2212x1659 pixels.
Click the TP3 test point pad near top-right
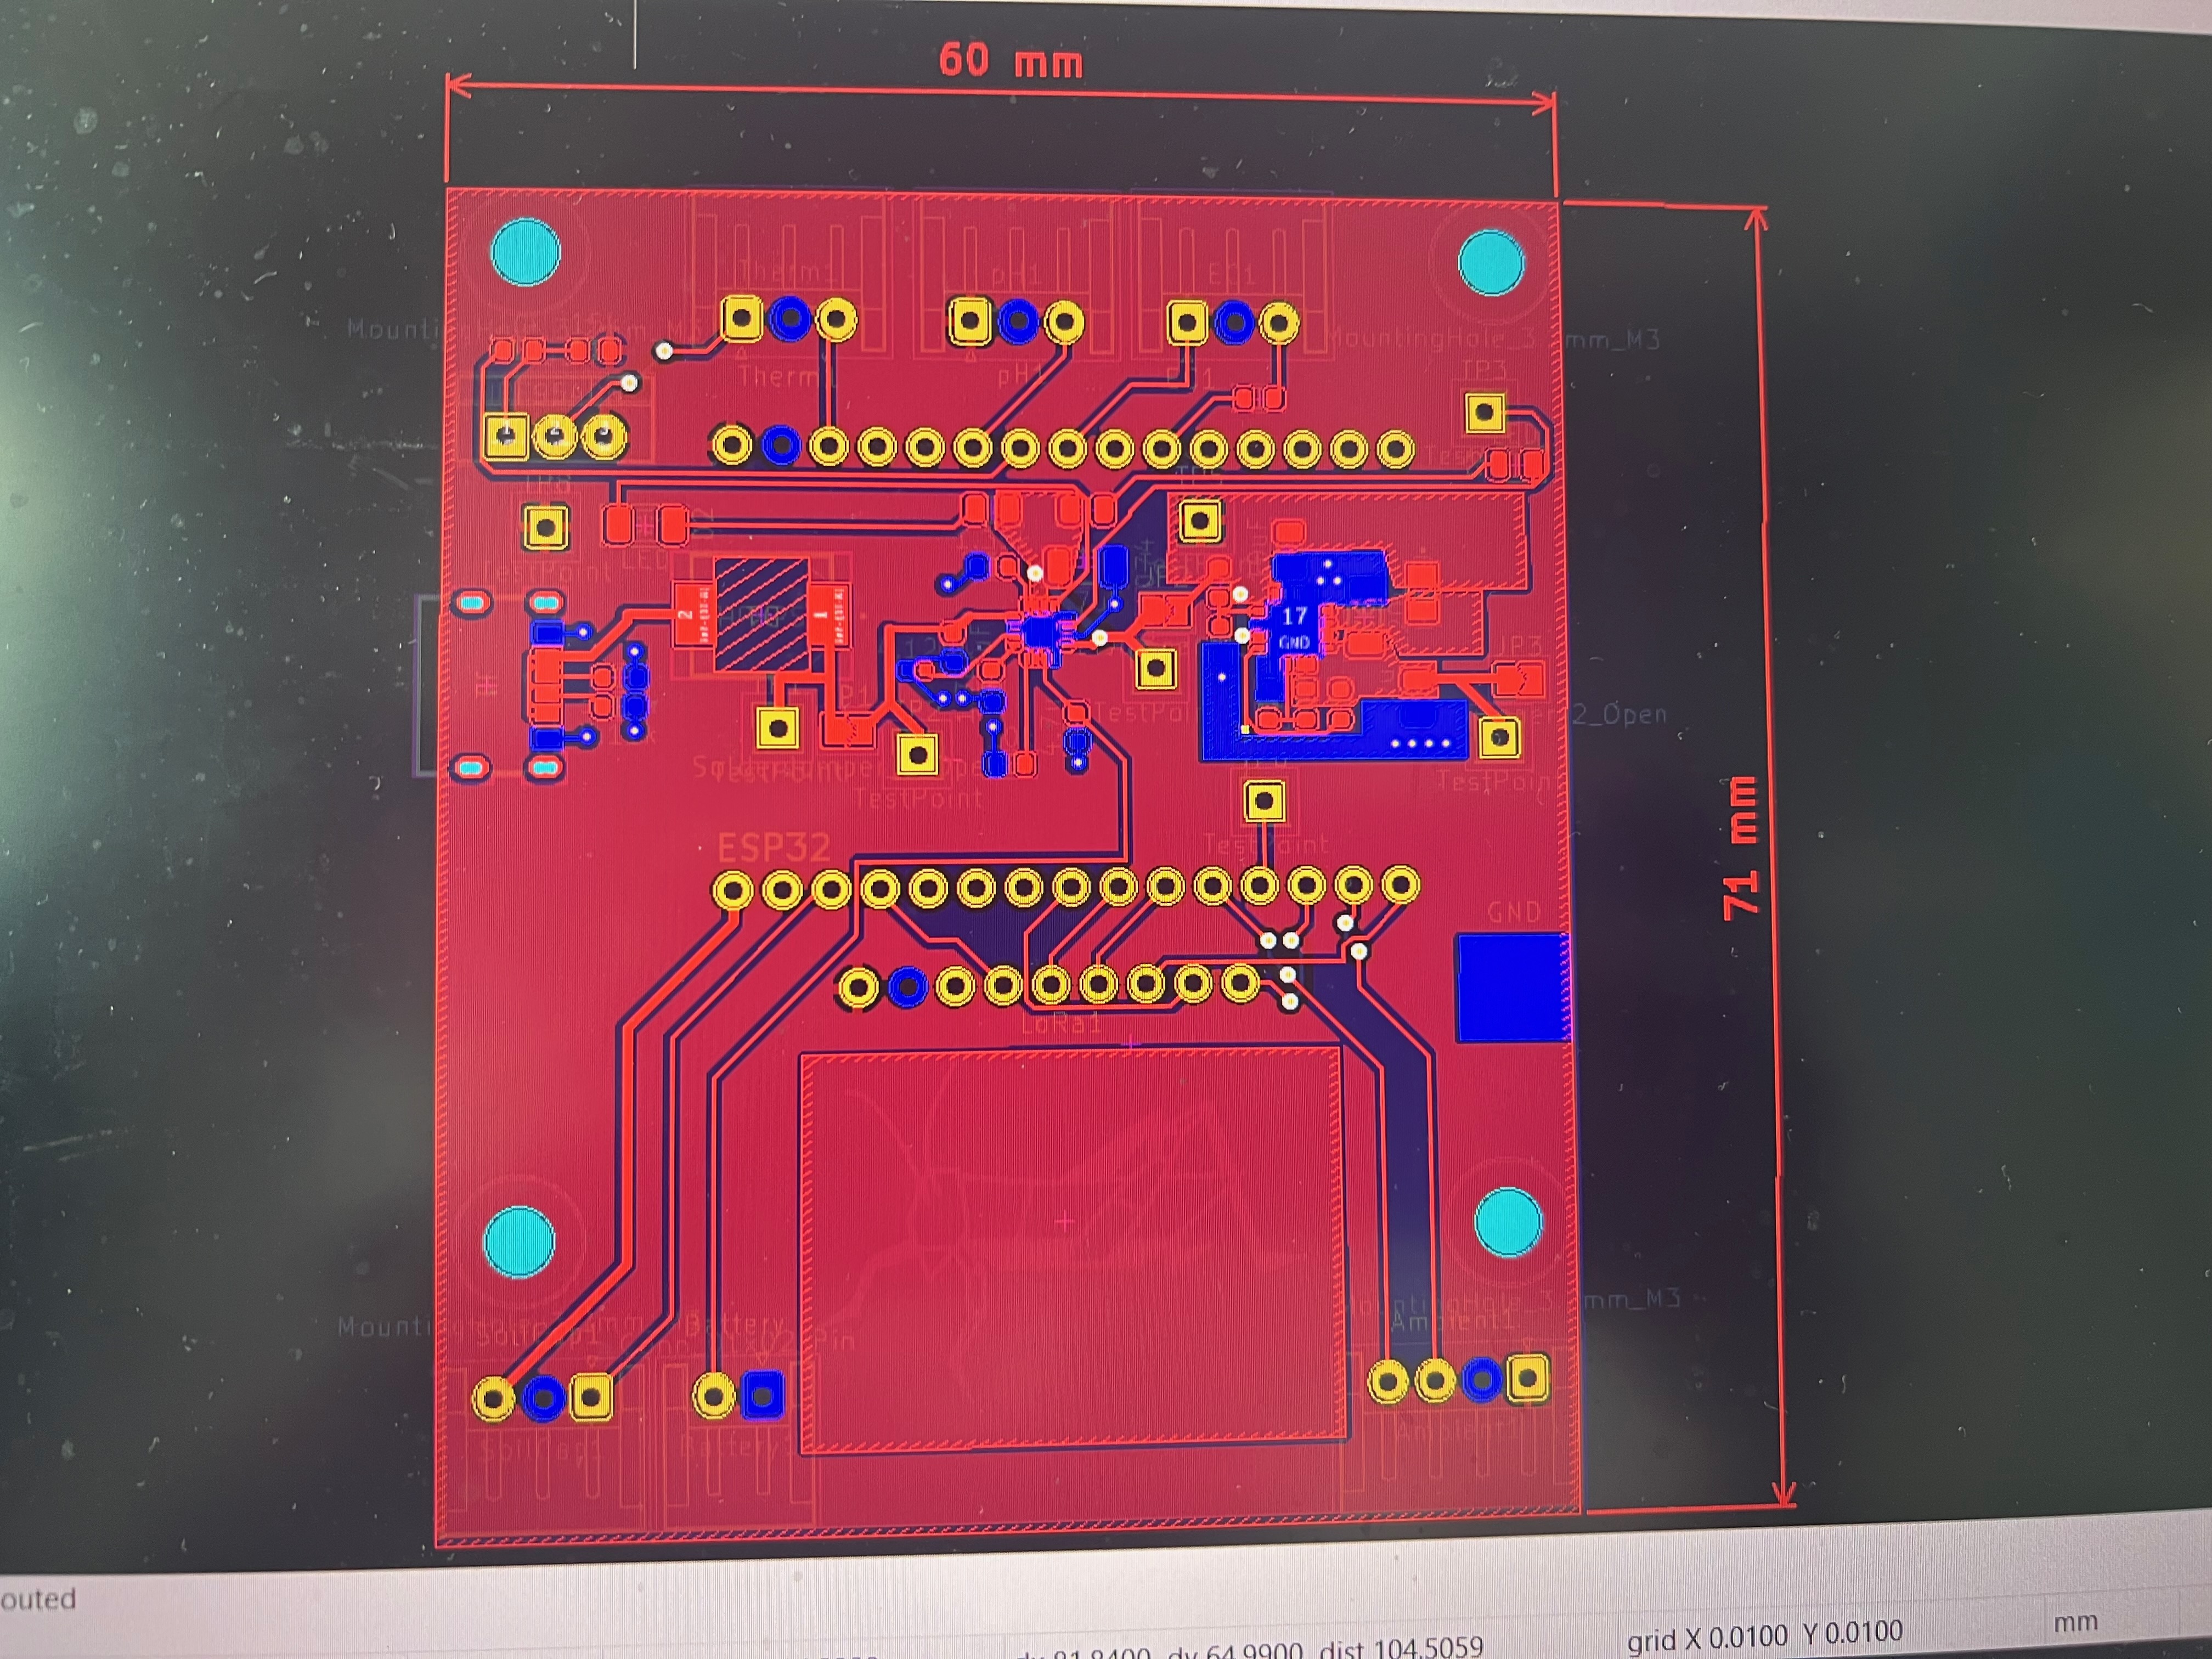(1485, 412)
